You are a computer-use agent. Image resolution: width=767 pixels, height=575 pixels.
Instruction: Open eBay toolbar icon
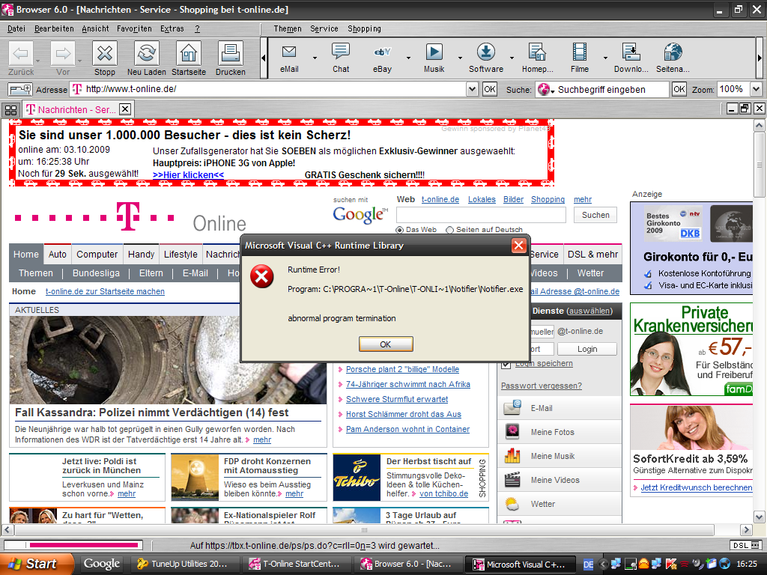(383, 52)
